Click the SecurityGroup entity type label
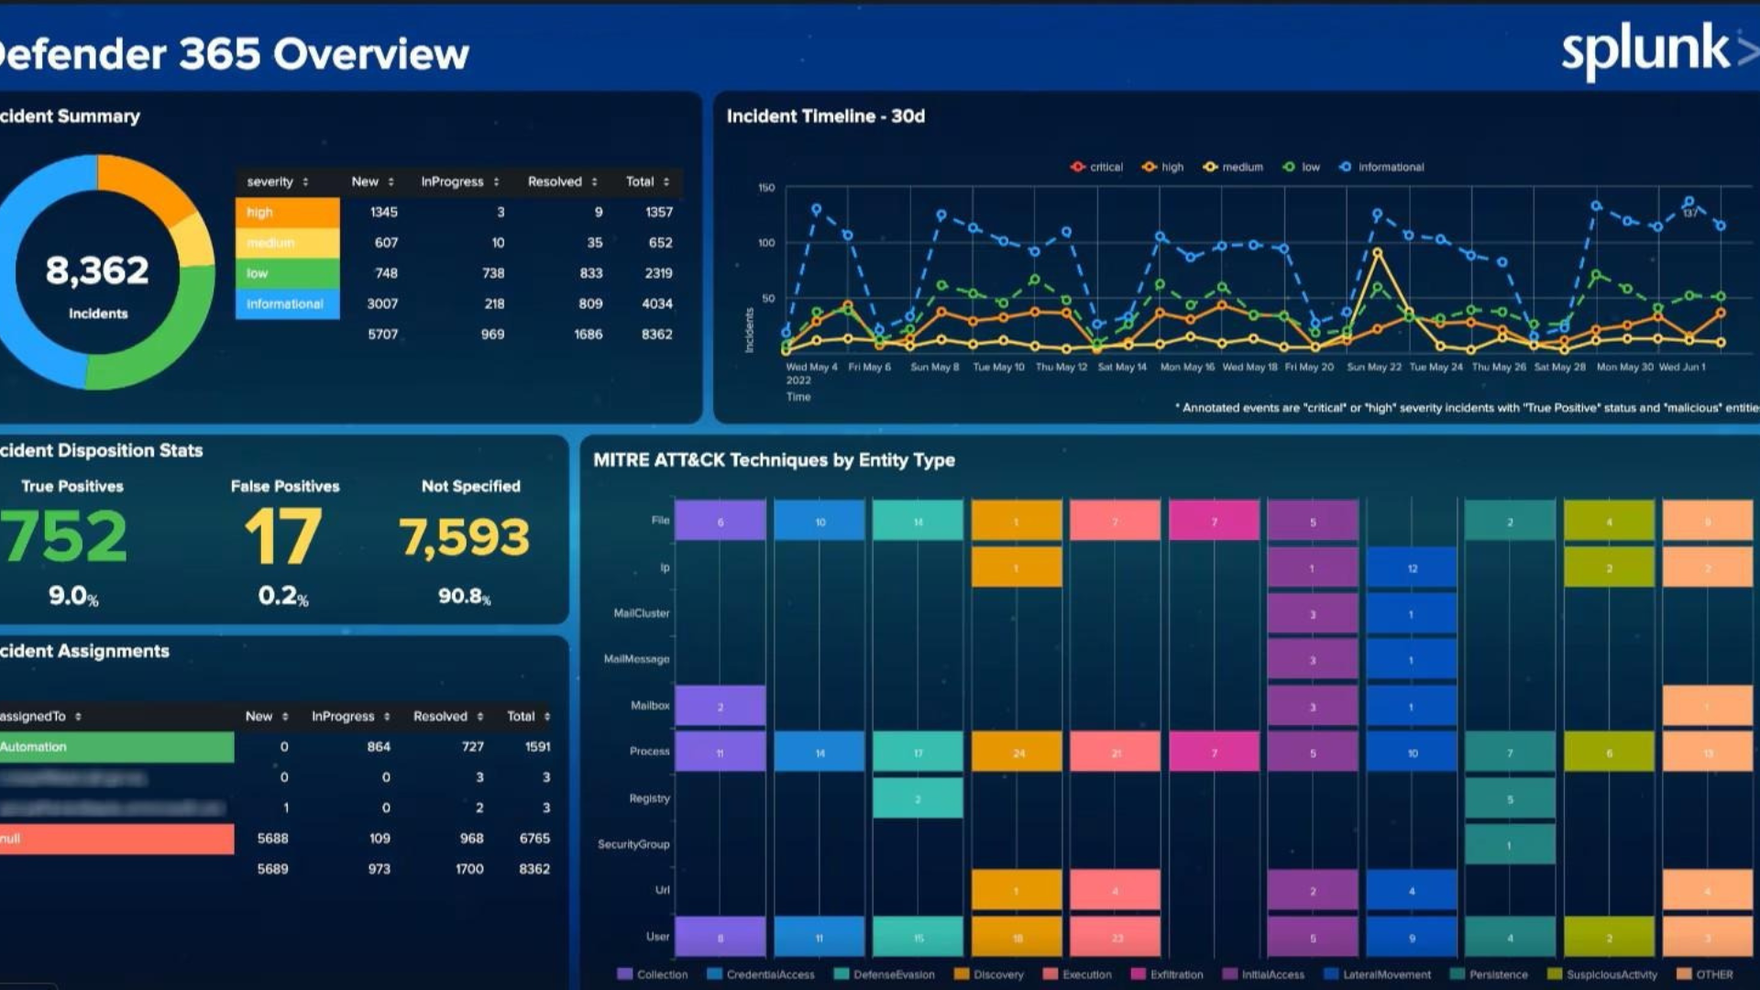The width and height of the screenshot is (1760, 990). (633, 844)
